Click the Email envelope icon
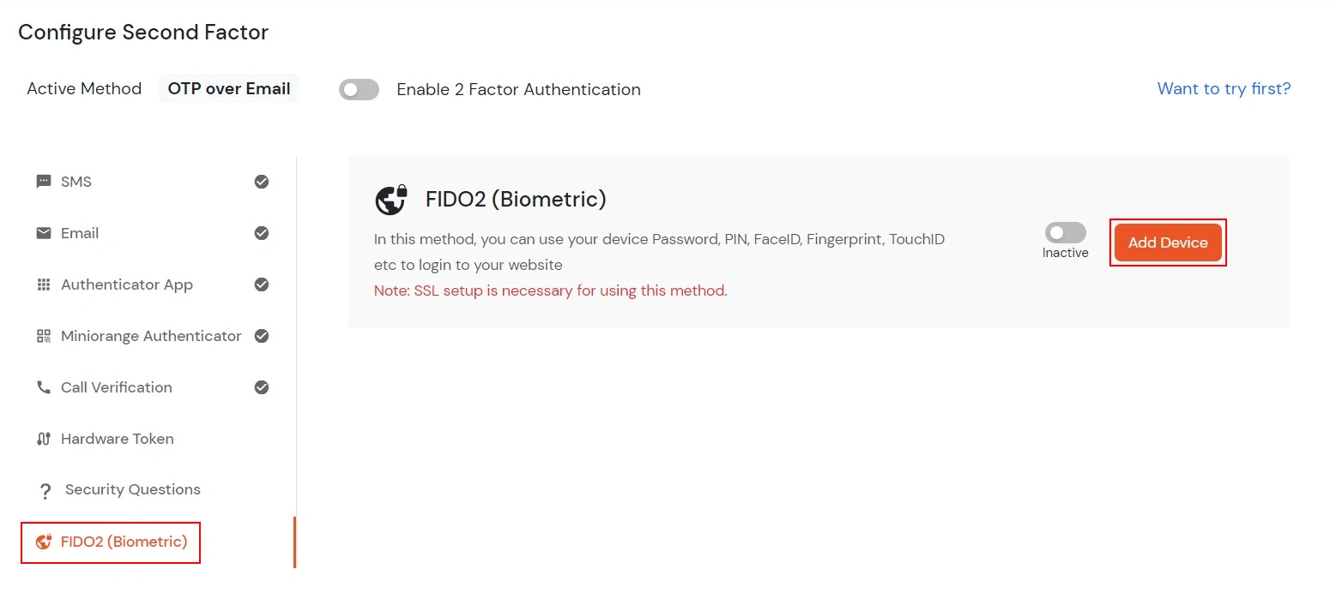The height and width of the screenshot is (593, 1336). 43,233
